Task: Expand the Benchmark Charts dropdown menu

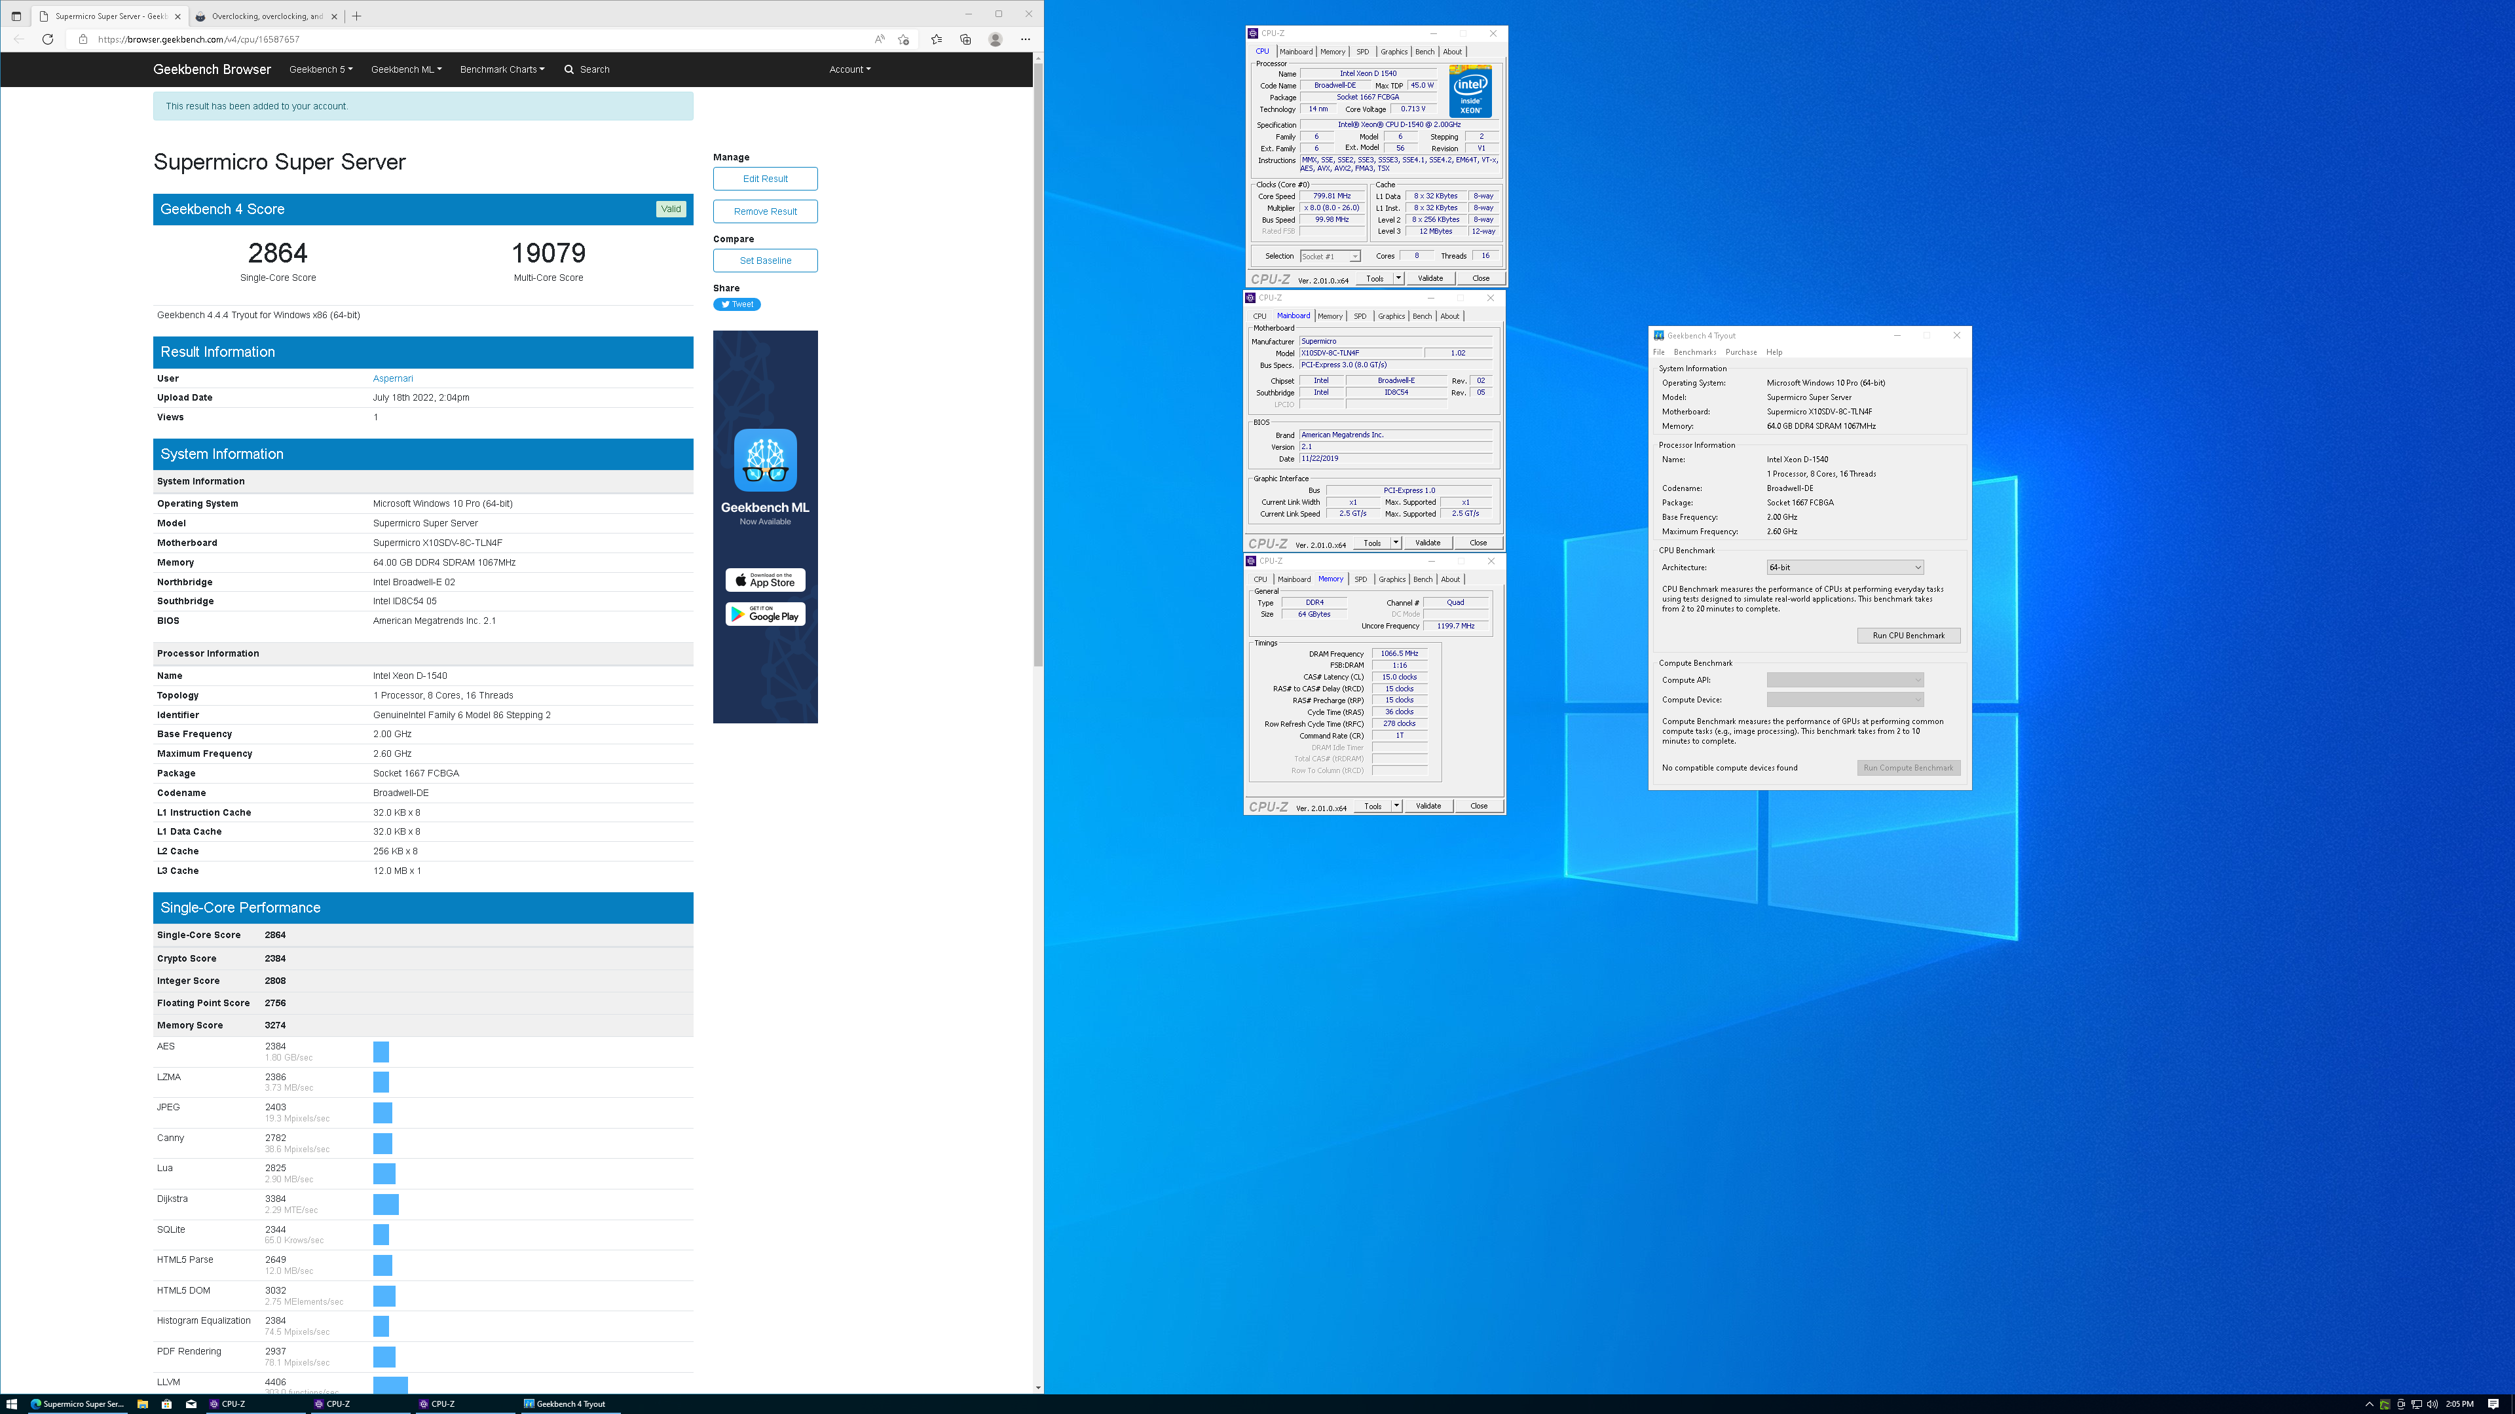Action: coord(502,69)
